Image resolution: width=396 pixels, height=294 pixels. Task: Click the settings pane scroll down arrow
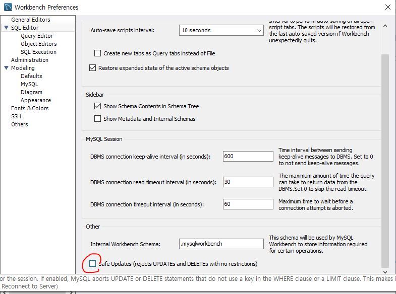pos(385,272)
